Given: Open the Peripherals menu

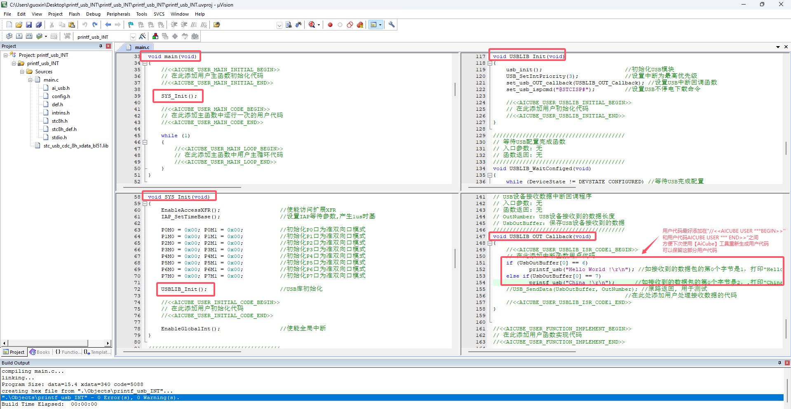Looking at the screenshot, I should coord(118,14).
